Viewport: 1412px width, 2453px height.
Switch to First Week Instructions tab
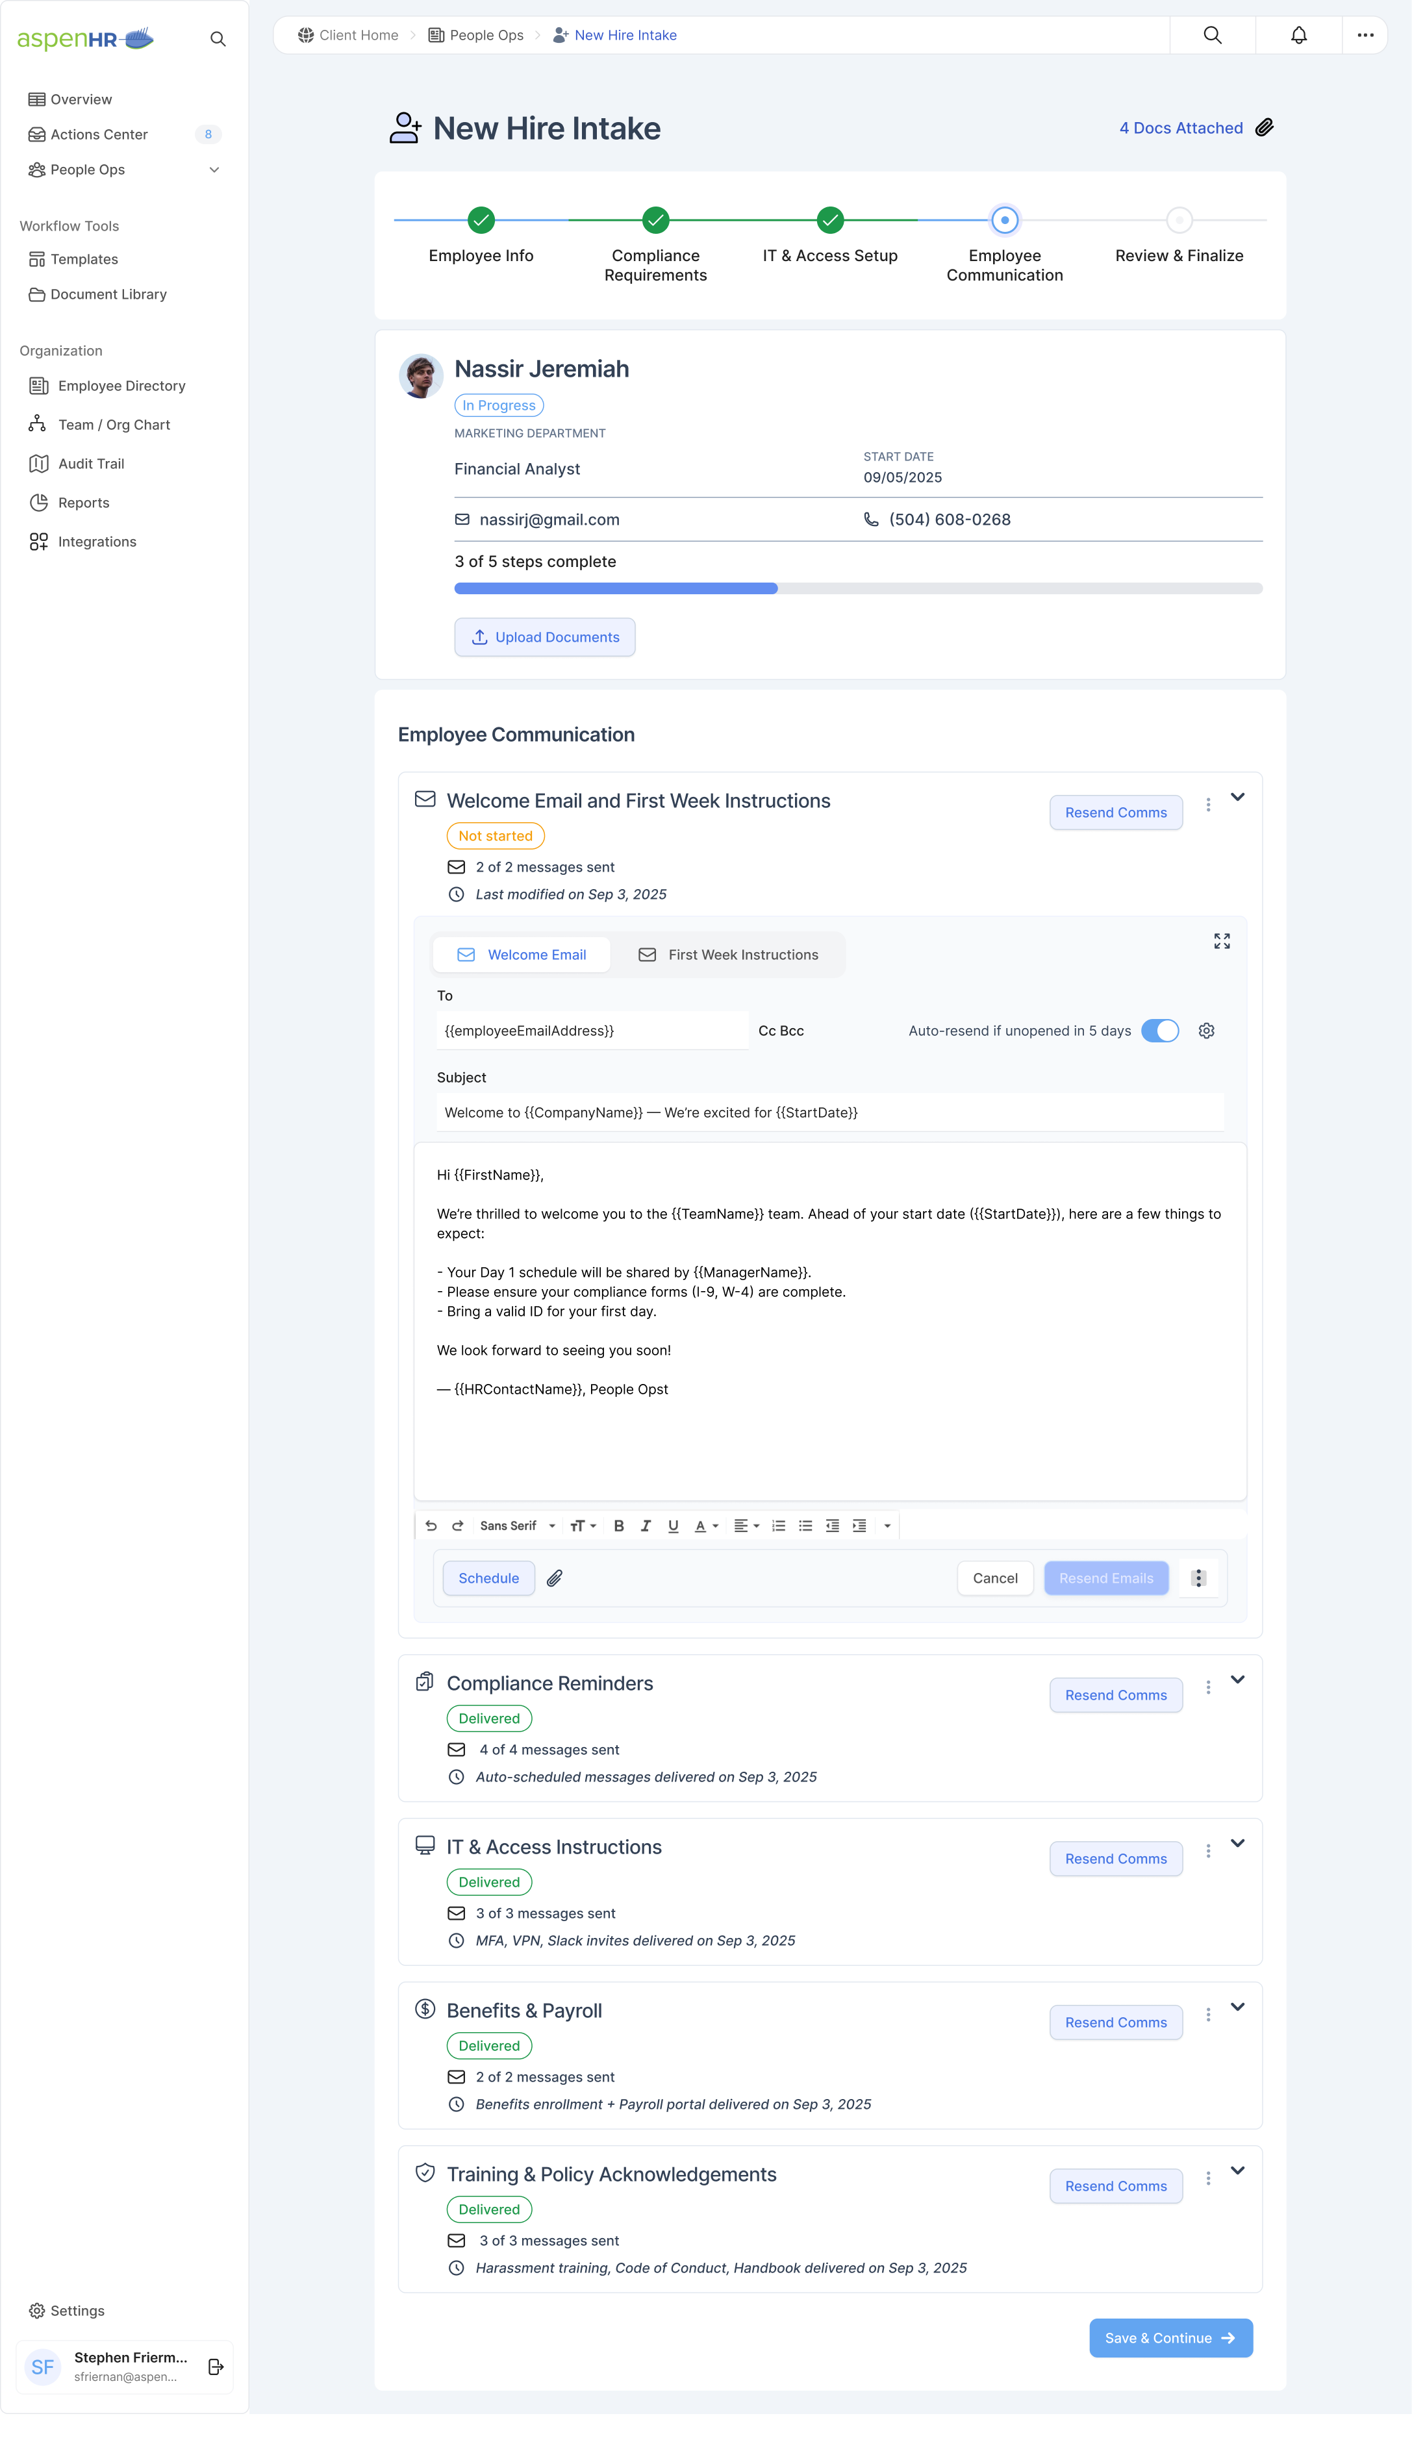click(728, 955)
